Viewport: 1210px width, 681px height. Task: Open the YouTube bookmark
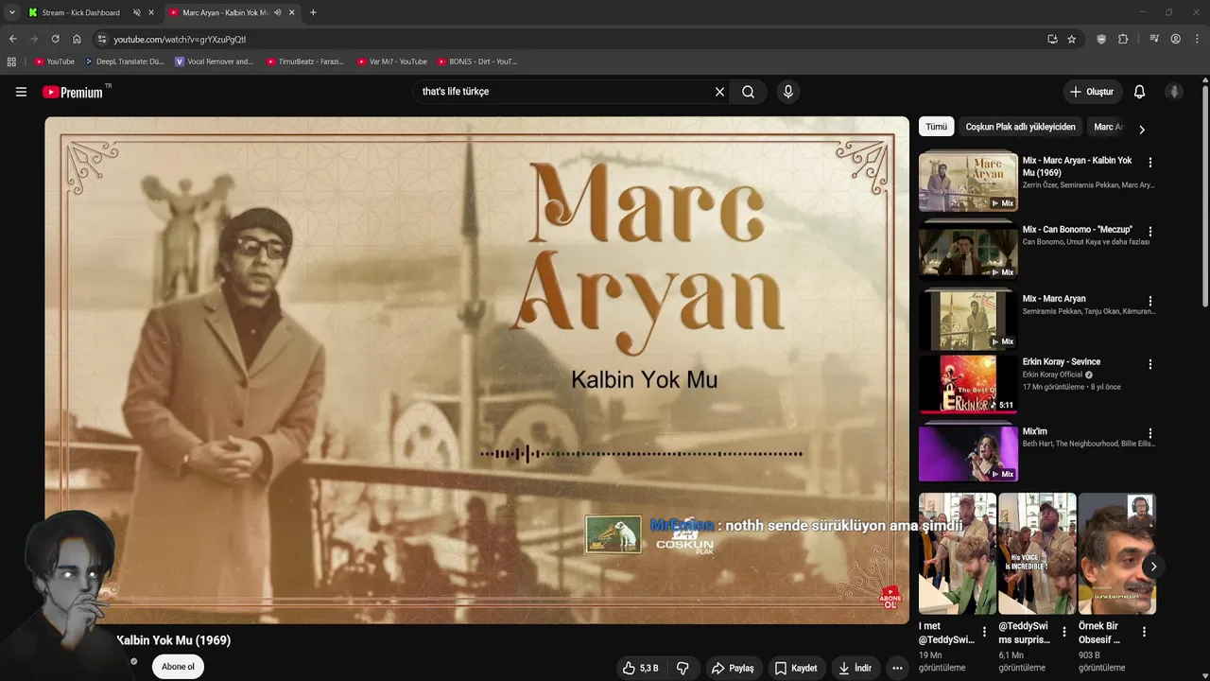click(x=55, y=61)
